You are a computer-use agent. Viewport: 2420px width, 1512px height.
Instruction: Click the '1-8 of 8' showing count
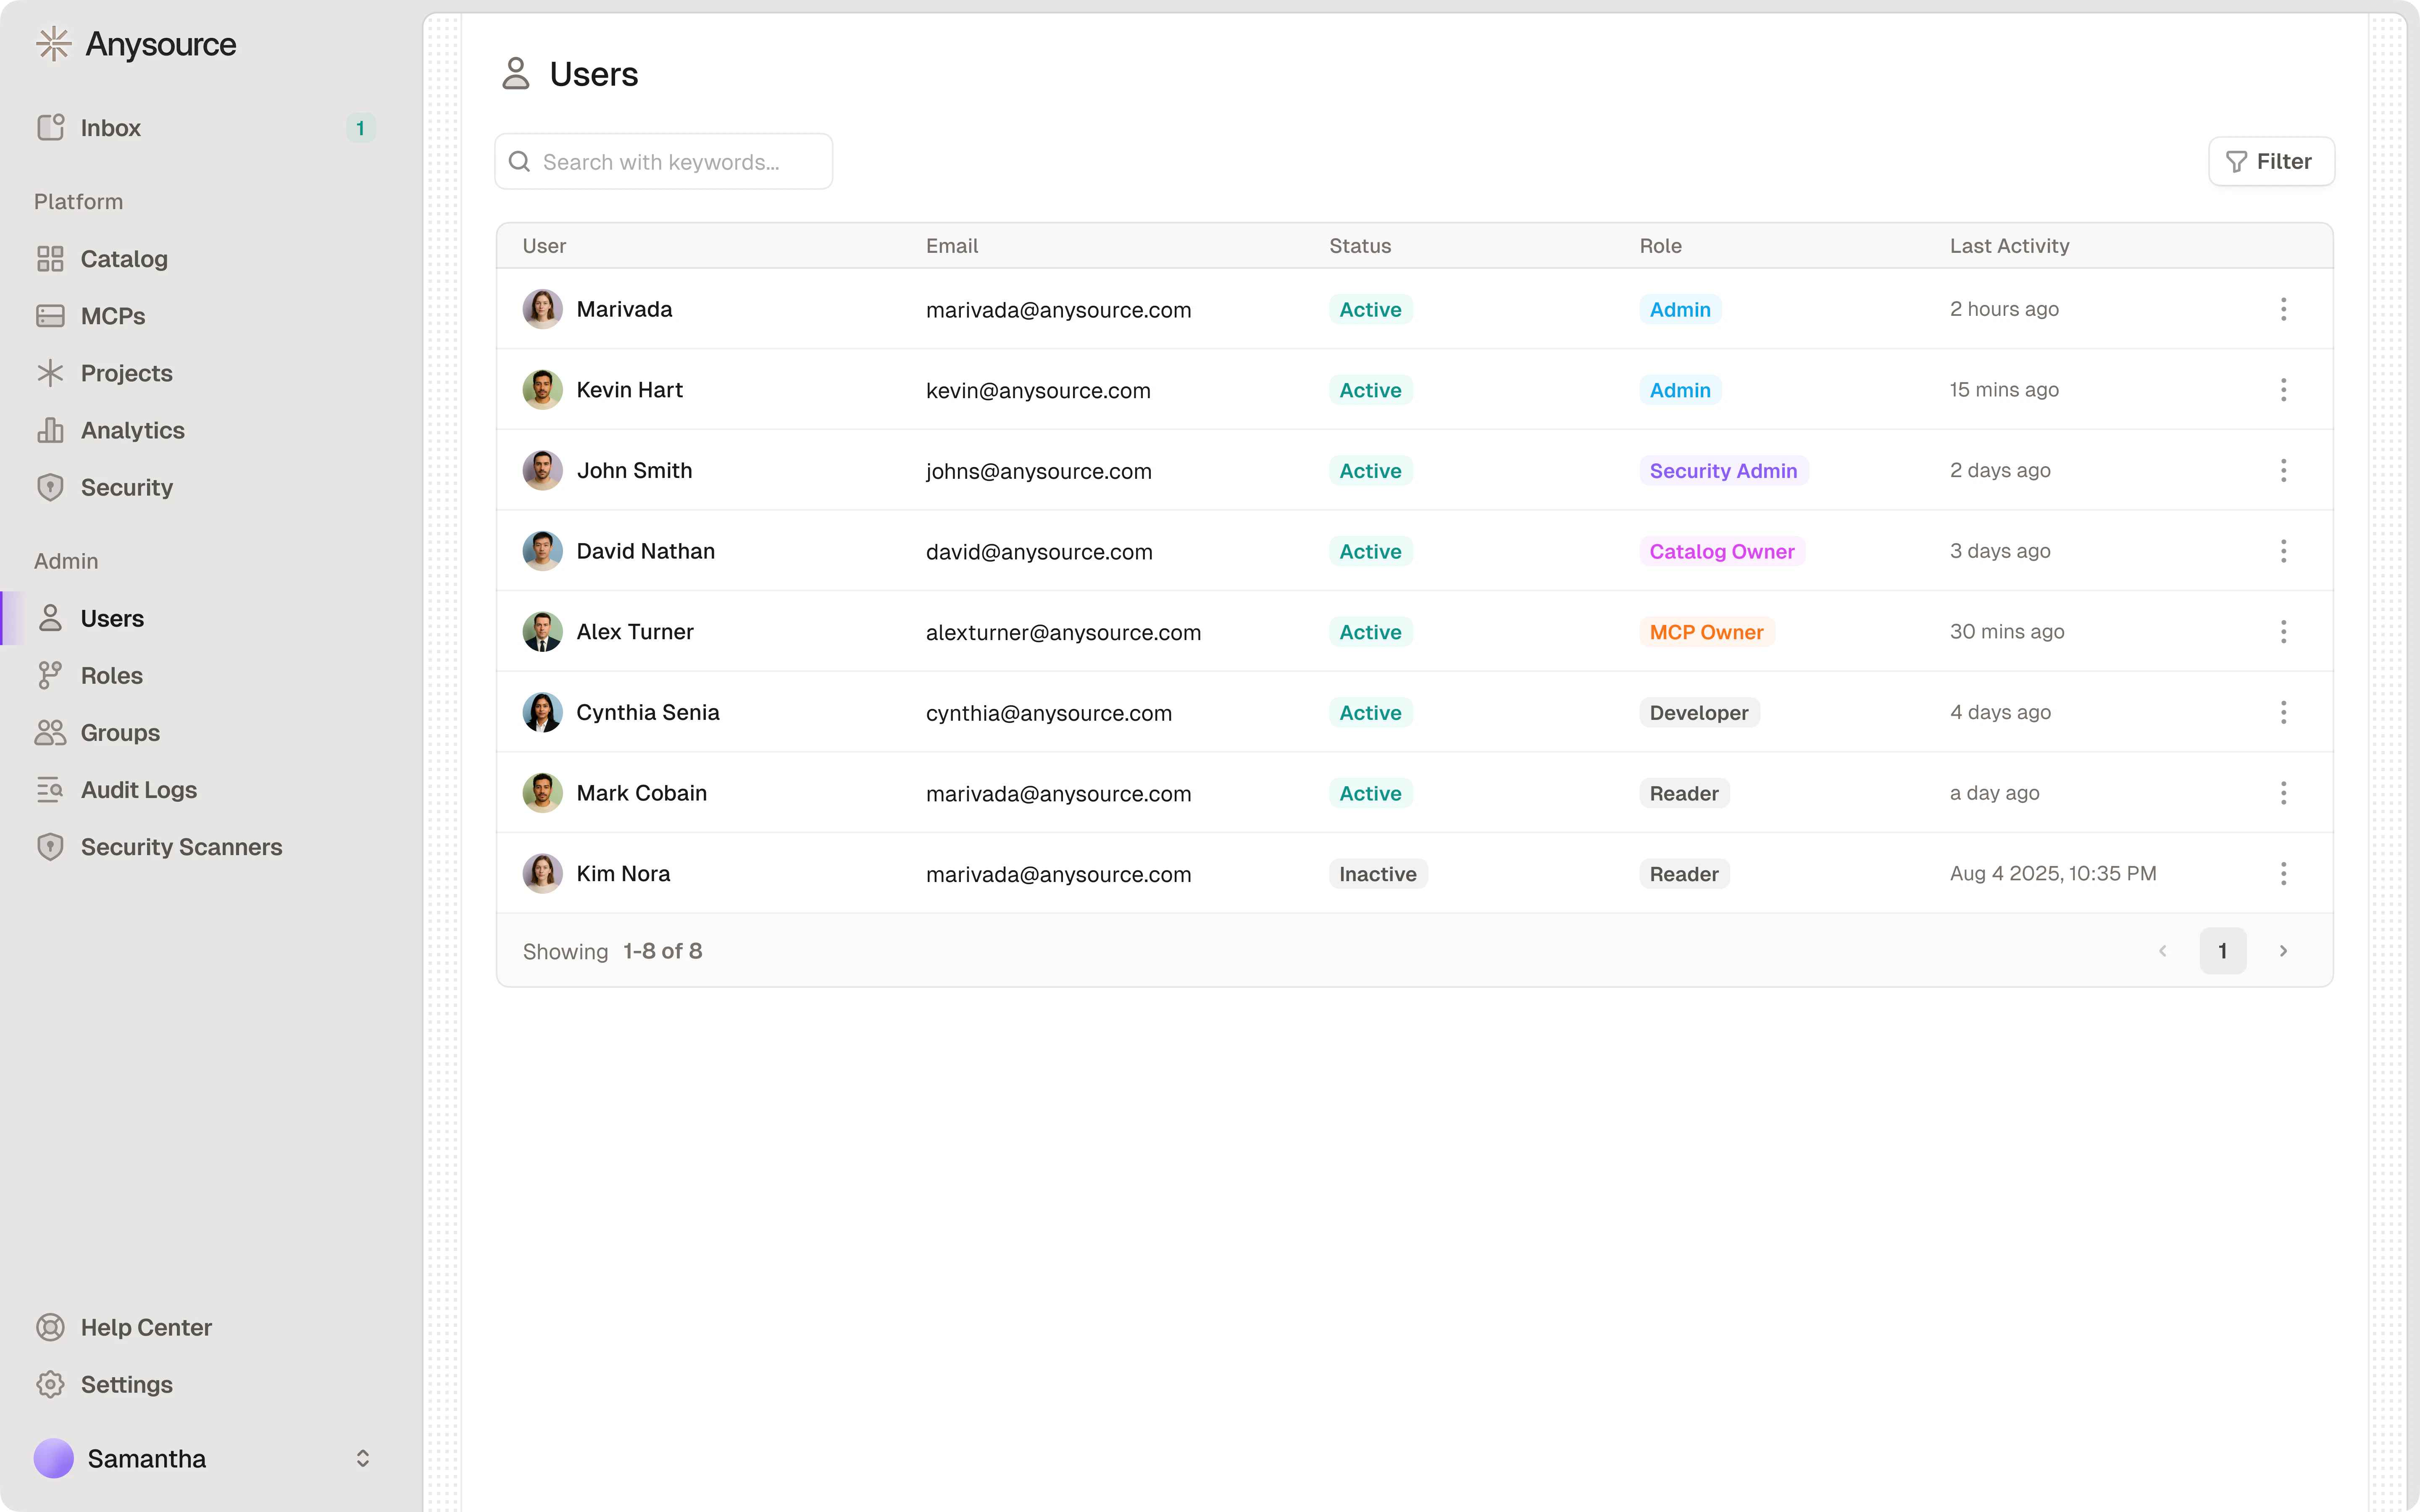pos(662,951)
